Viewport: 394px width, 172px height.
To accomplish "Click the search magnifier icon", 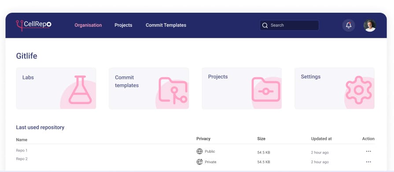I will [x=265, y=25].
